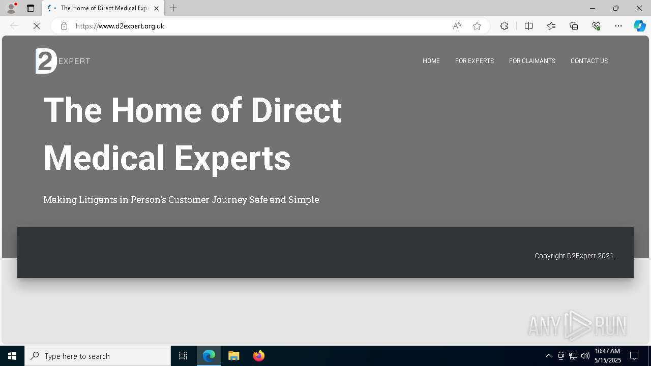Open Microsoft Edge taskbar icon
651x366 pixels.
tap(209, 356)
